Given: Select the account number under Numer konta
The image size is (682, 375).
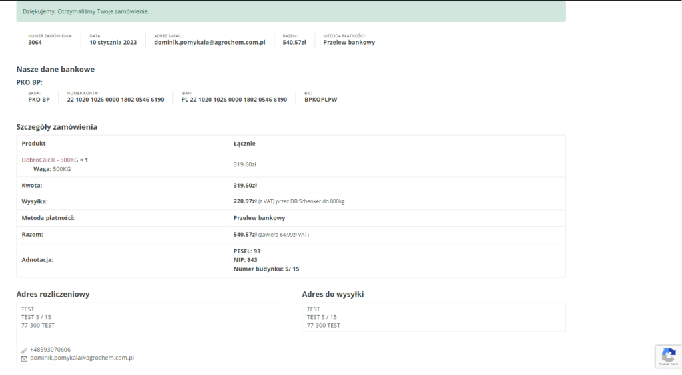Looking at the screenshot, I should 116,99.
